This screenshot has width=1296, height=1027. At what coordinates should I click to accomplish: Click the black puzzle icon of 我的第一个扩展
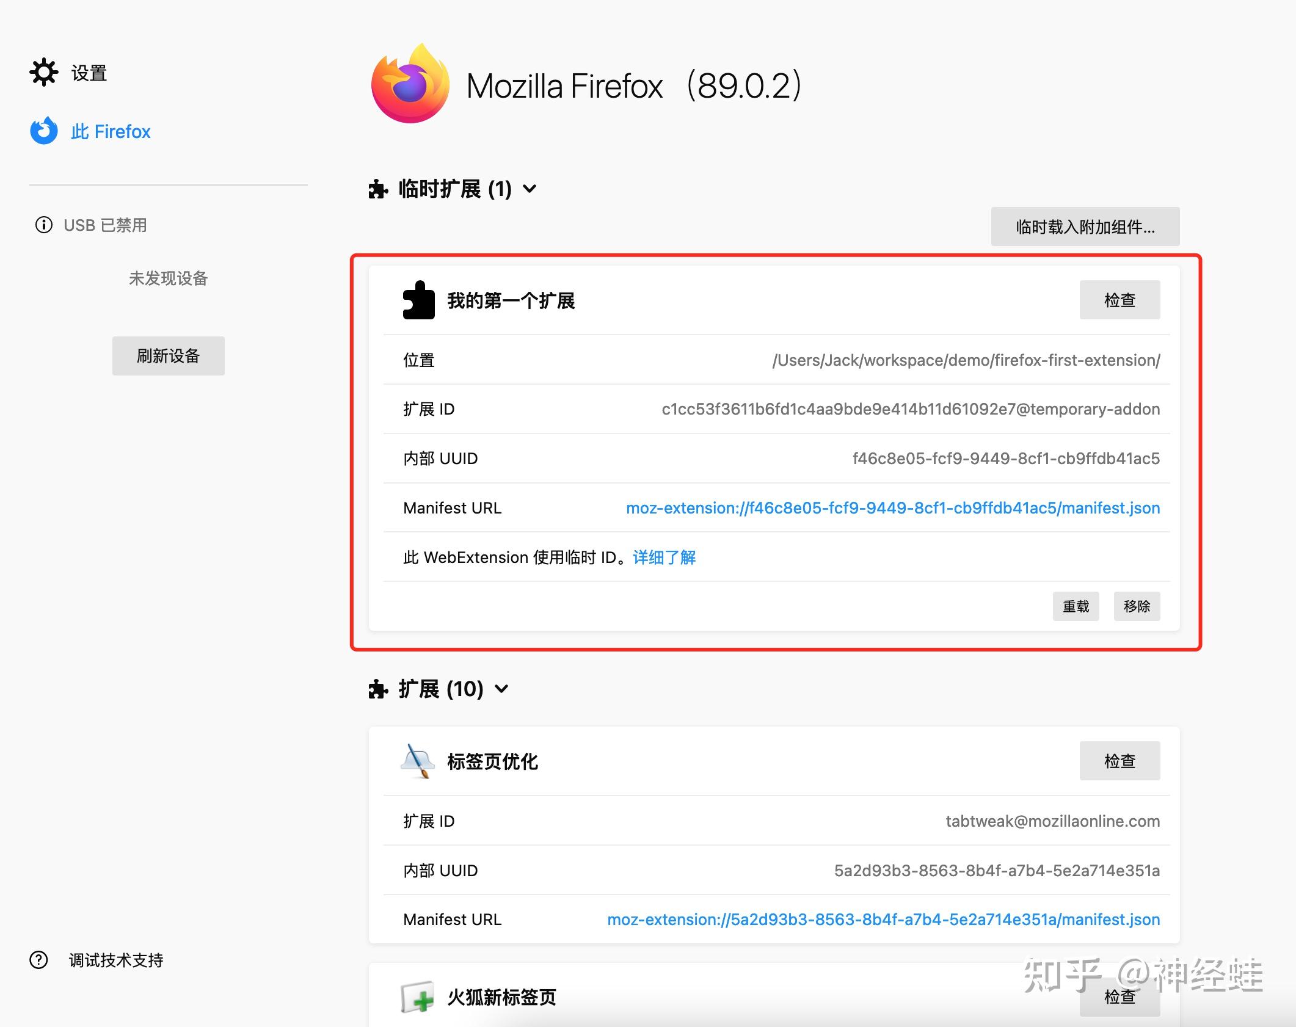pos(418,300)
